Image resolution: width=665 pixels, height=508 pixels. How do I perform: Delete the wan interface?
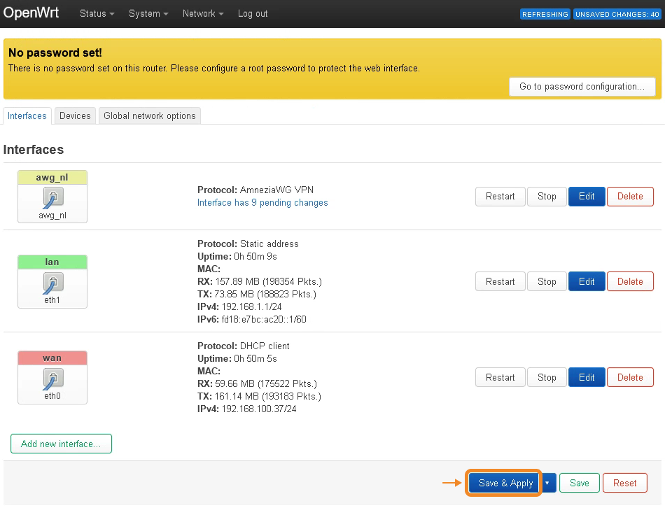pos(629,378)
